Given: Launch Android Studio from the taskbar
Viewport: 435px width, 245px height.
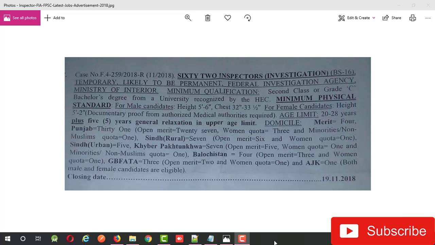Looking at the screenshot, I should click(x=54, y=239).
